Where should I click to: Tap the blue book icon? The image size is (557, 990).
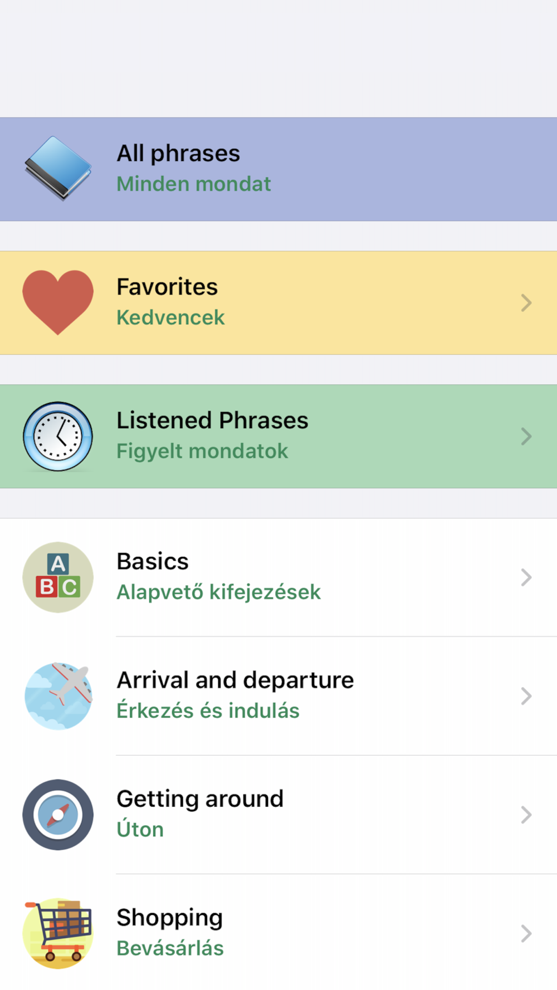coord(58,169)
